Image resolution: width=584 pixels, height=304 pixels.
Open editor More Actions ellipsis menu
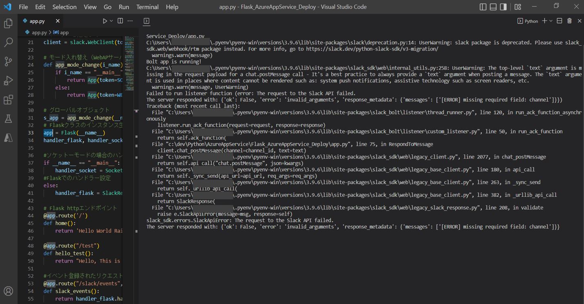(x=130, y=21)
